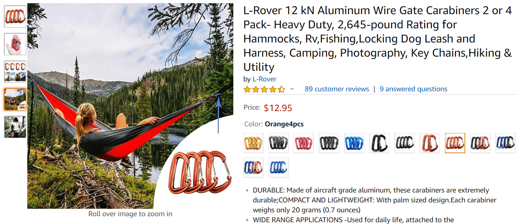528x224 pixels.
Task: Select the pink carabiners color swatch
Action: [x=304, y=143]
